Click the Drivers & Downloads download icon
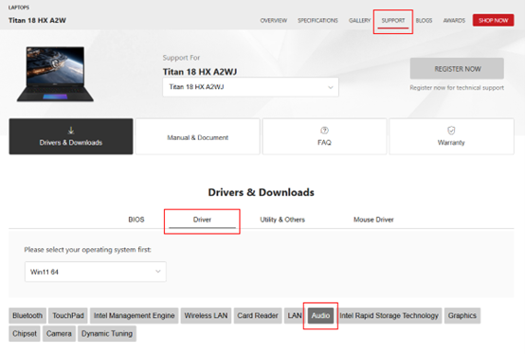This screenshot has width=525, height=354. click(x=71, y=130)
